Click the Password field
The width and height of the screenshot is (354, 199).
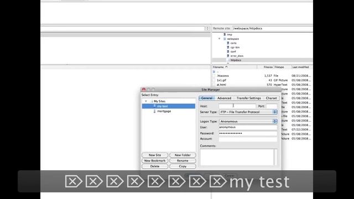pos(248,133)
